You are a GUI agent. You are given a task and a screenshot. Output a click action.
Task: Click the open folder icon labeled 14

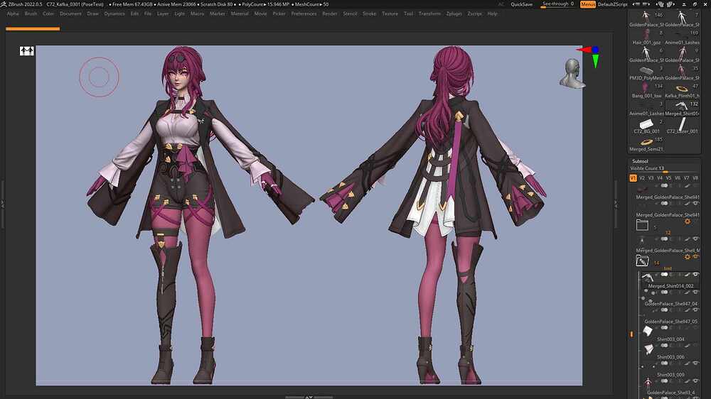click(642, 261)
